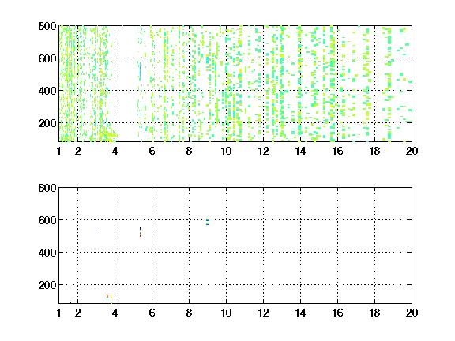455x341 pixels.
Task: Click the tiny blue mark near x=1.6 on lower plot's bottom axis
Action: [70, 303]
